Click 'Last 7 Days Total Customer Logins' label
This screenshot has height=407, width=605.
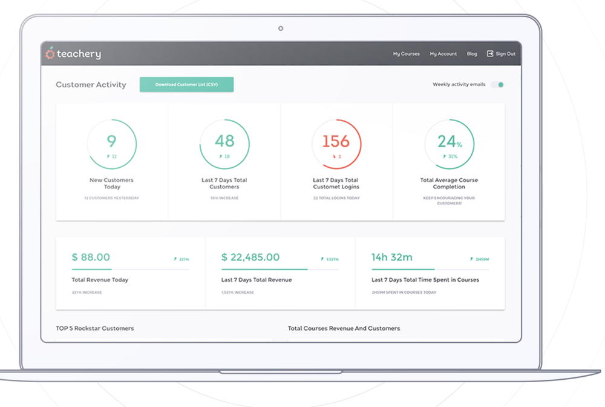(336, 184)
